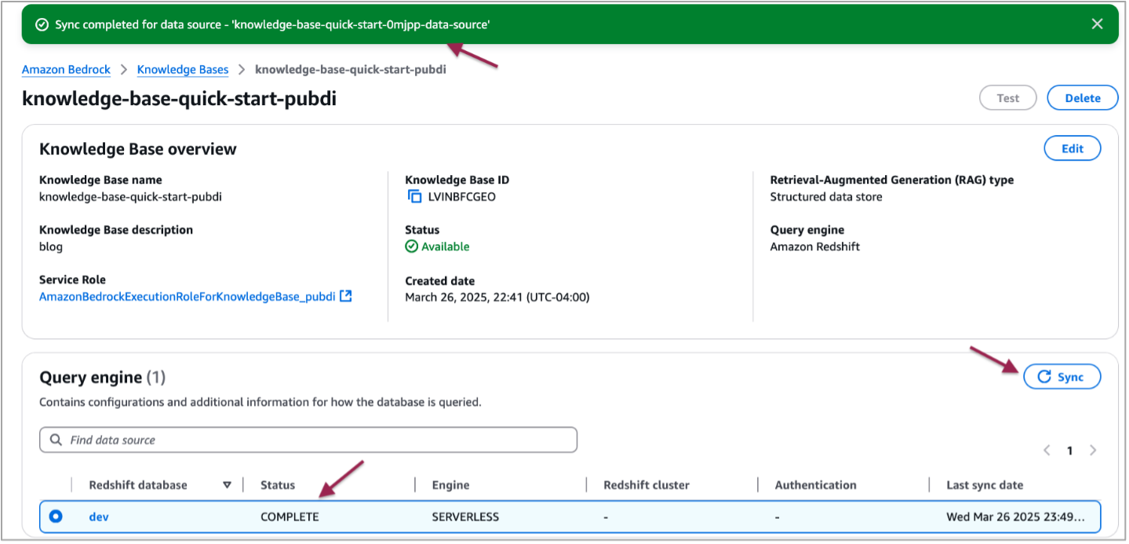Open the dev Redshift database link
1129x544 pixels.
pyautogui.click(x=98, y=517)
